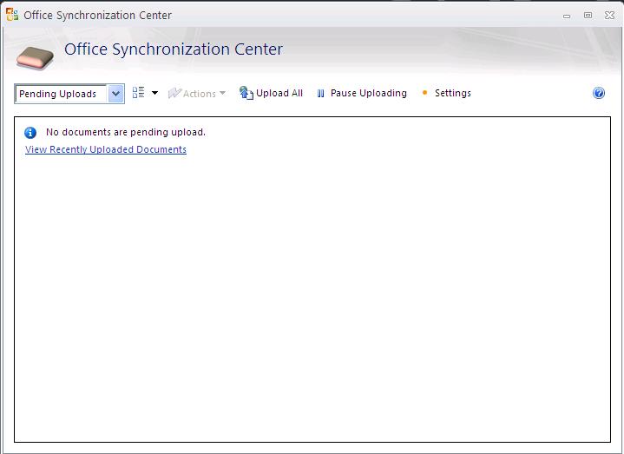Click the Upload All arrow icon
The height and width of the screenshot is (454, 624).
coord(246,93)
